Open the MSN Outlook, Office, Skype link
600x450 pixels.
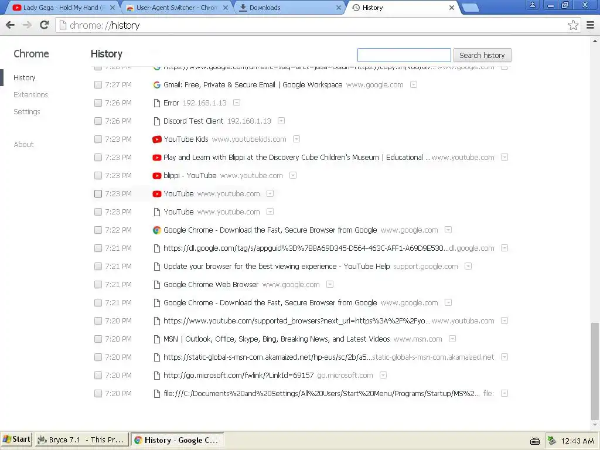[277, 339]
